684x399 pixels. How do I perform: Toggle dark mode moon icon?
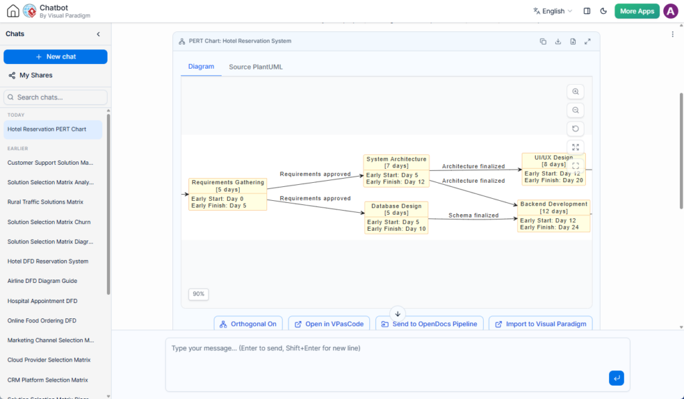coord(603,11)
